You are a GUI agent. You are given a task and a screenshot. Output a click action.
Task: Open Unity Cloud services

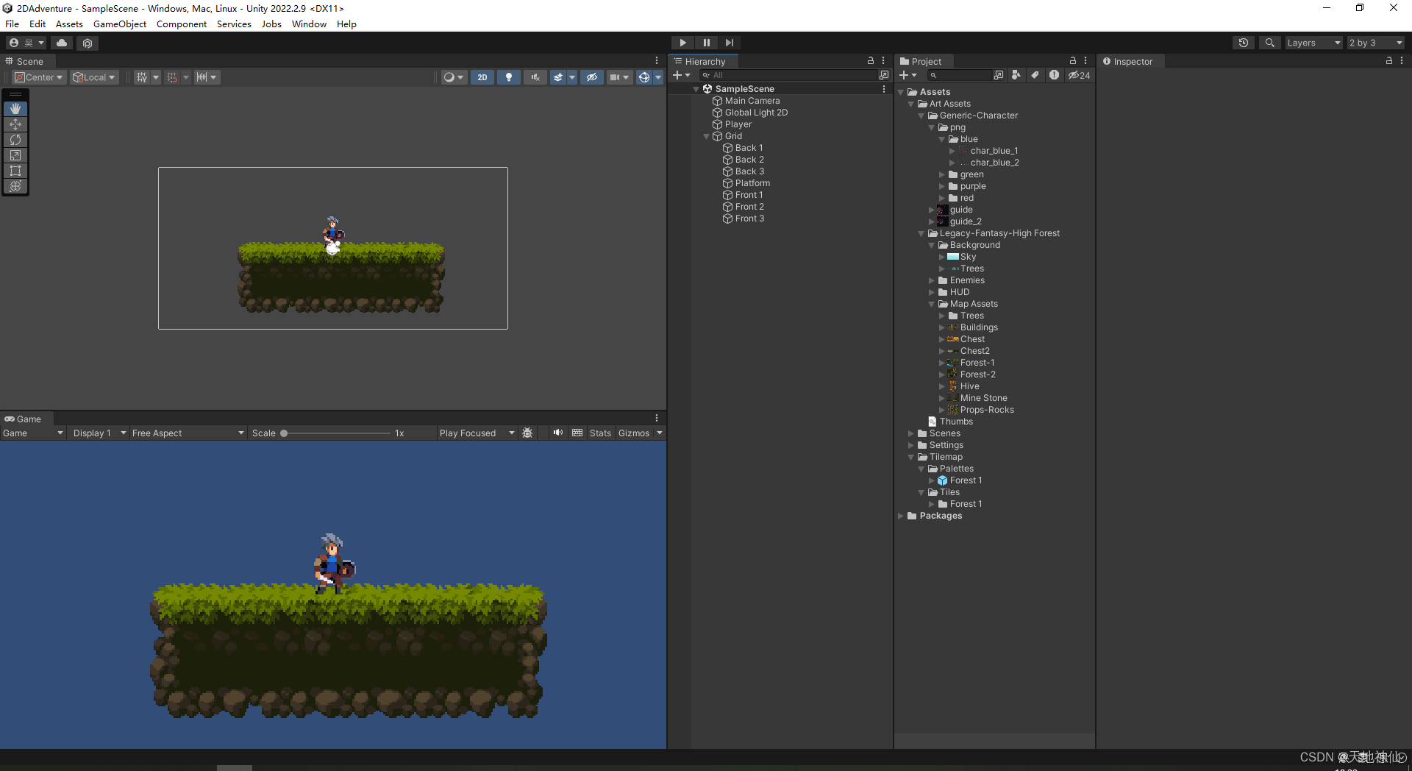click(x=62, y=43)
